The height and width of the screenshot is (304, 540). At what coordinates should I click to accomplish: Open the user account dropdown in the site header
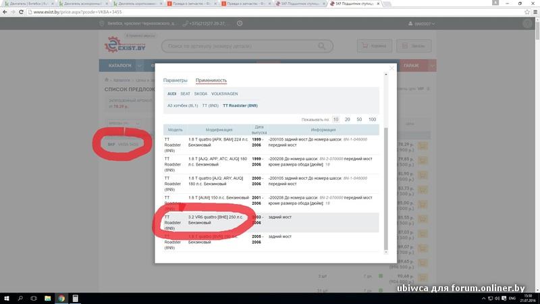pyautogui.click(x=421, y=24)
